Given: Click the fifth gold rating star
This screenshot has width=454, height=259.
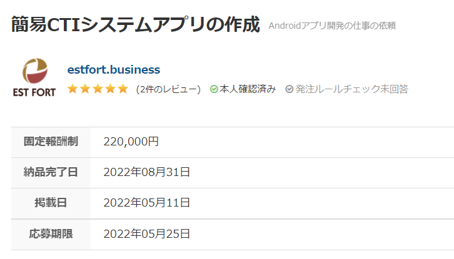Looking at the screenshot, I should click(x=123, y=89).
